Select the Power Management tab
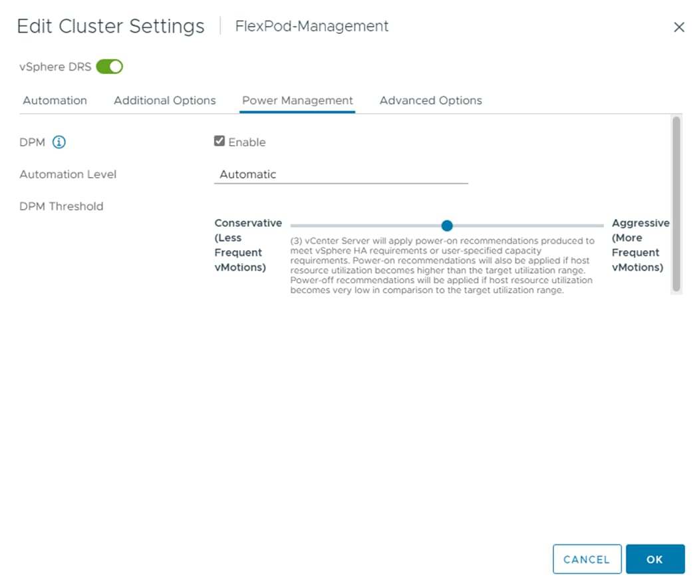Screen dimensions: 699x587 [x=297, y=100]
